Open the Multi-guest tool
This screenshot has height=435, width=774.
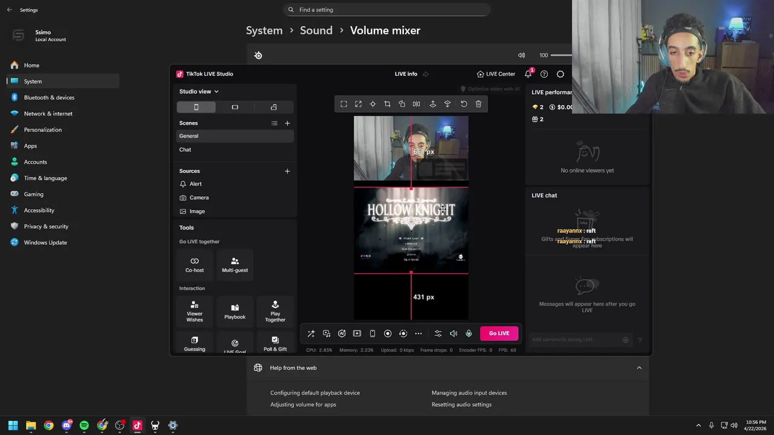pyautogui.click(x=235, y=265)
